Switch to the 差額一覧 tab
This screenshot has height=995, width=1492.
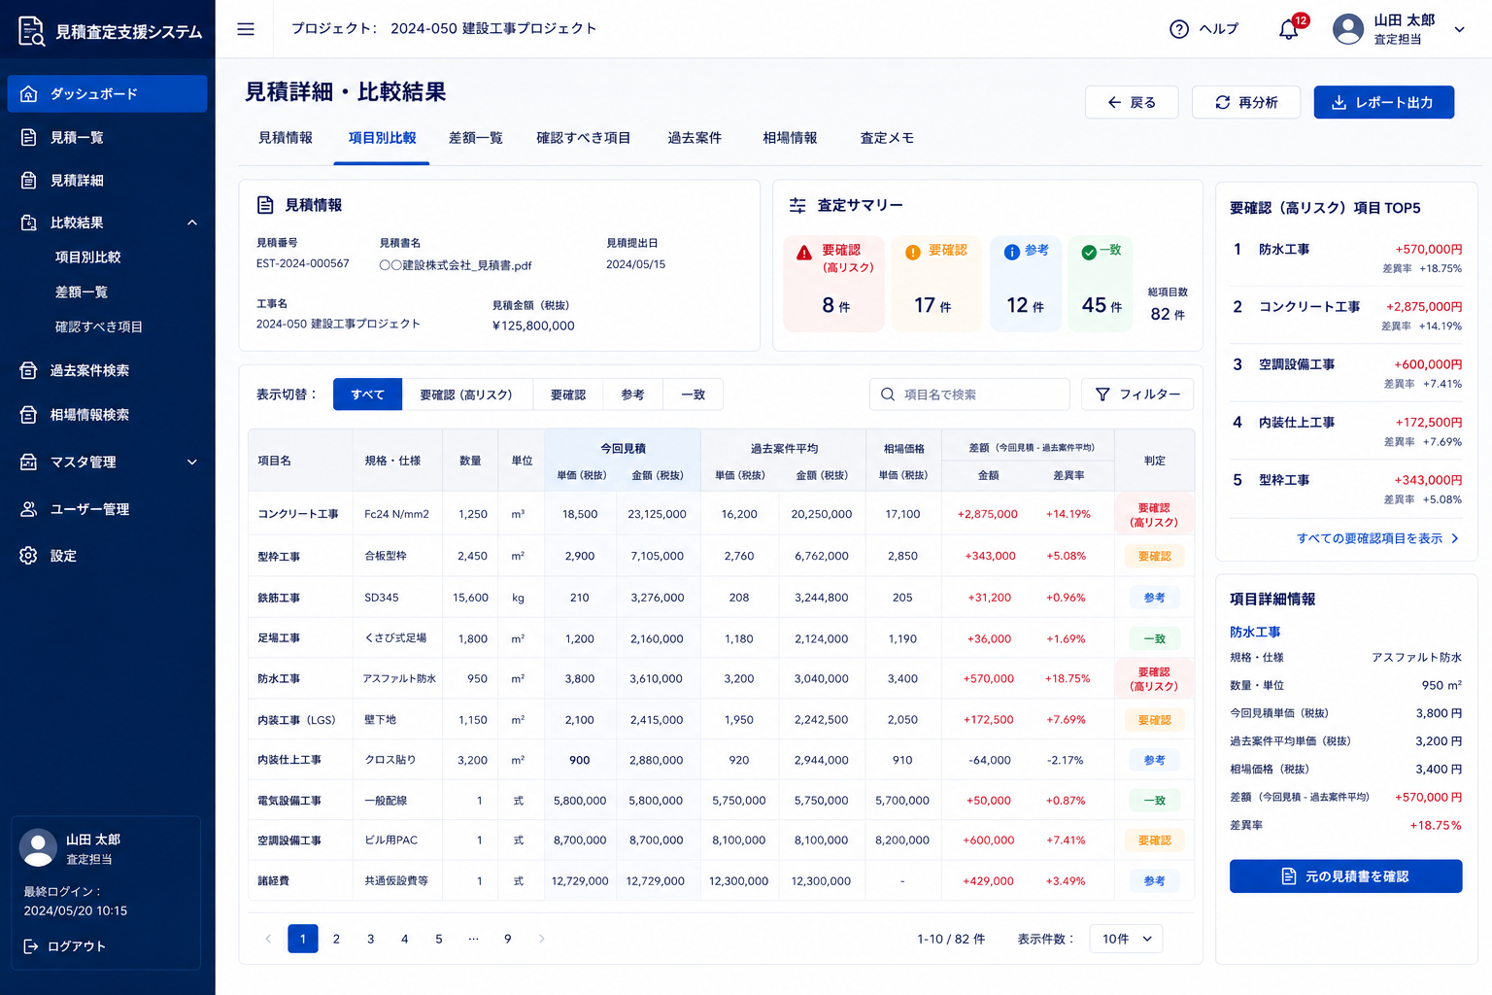pos(476,138)
